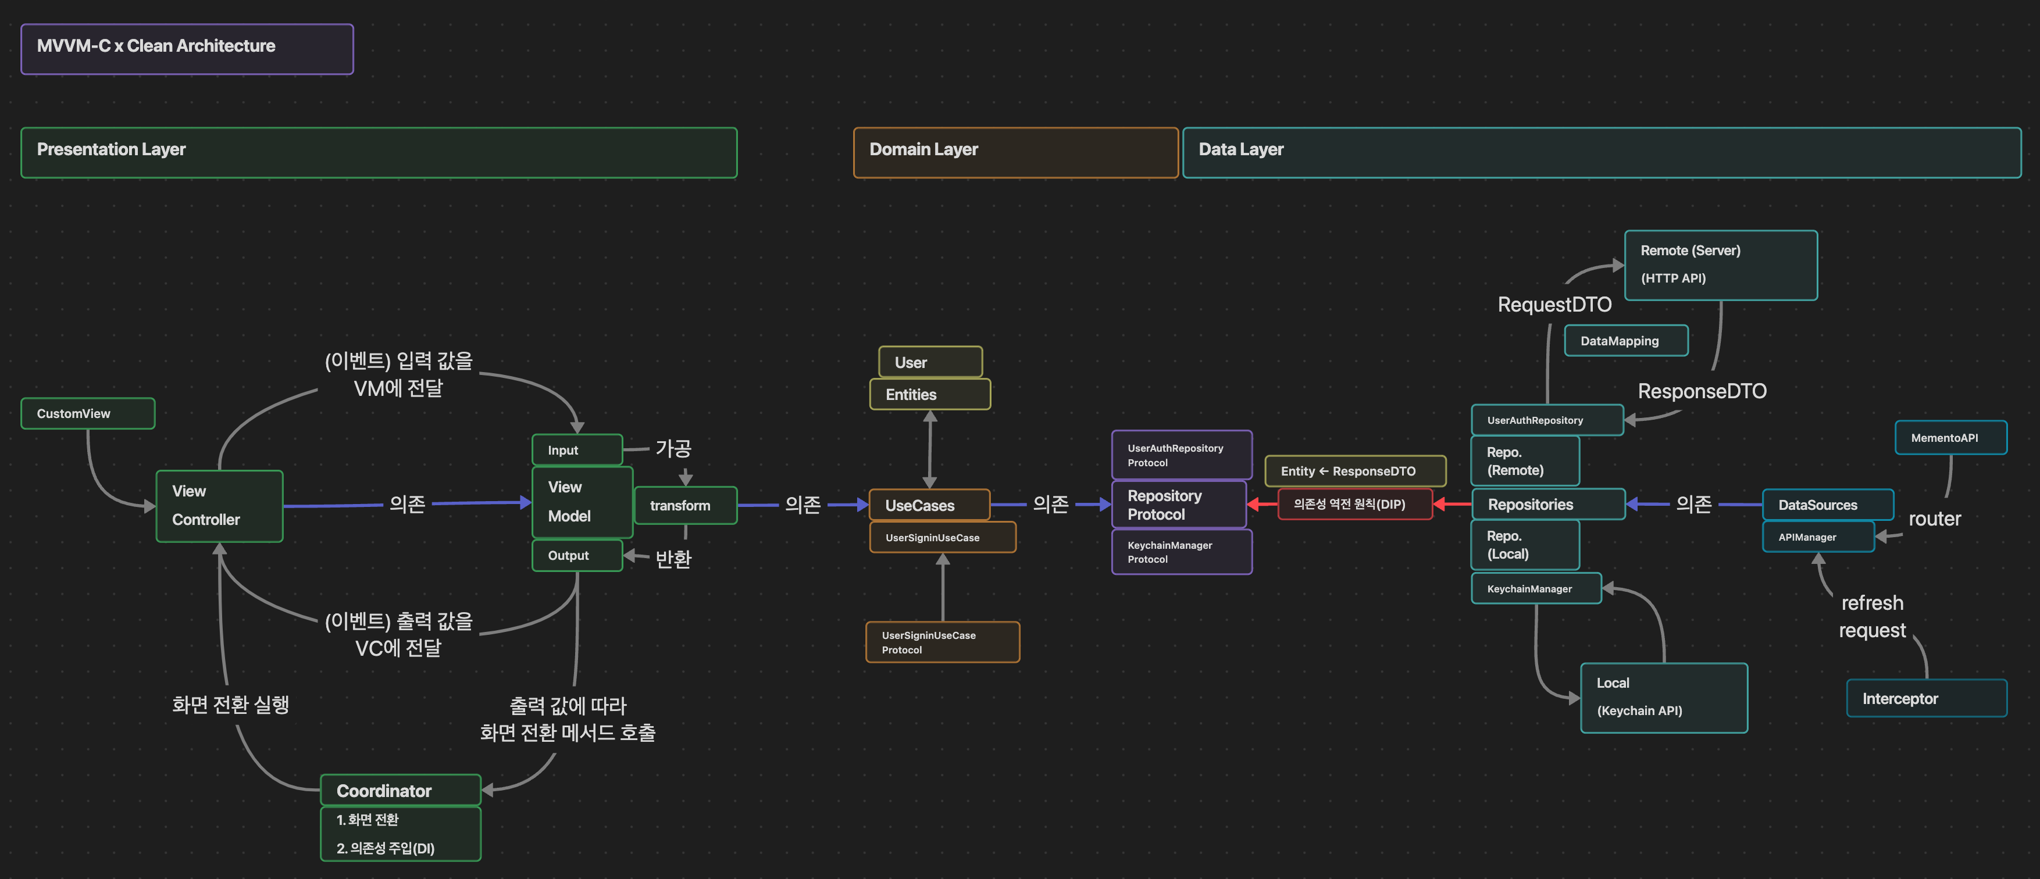
Task: Click the MementoAPI box
Action: pyautogui.click(x=1950, y=438)
